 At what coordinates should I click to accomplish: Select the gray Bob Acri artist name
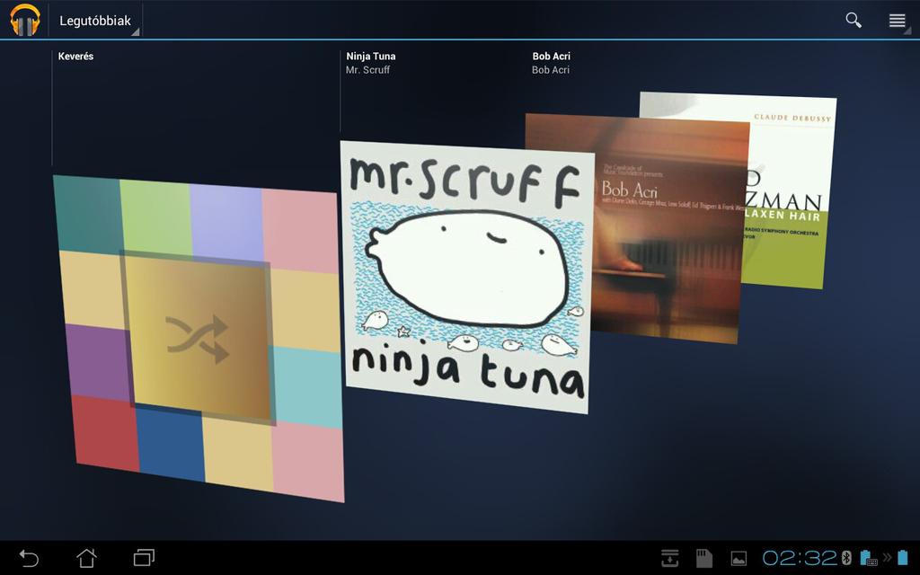click(551, 70)
